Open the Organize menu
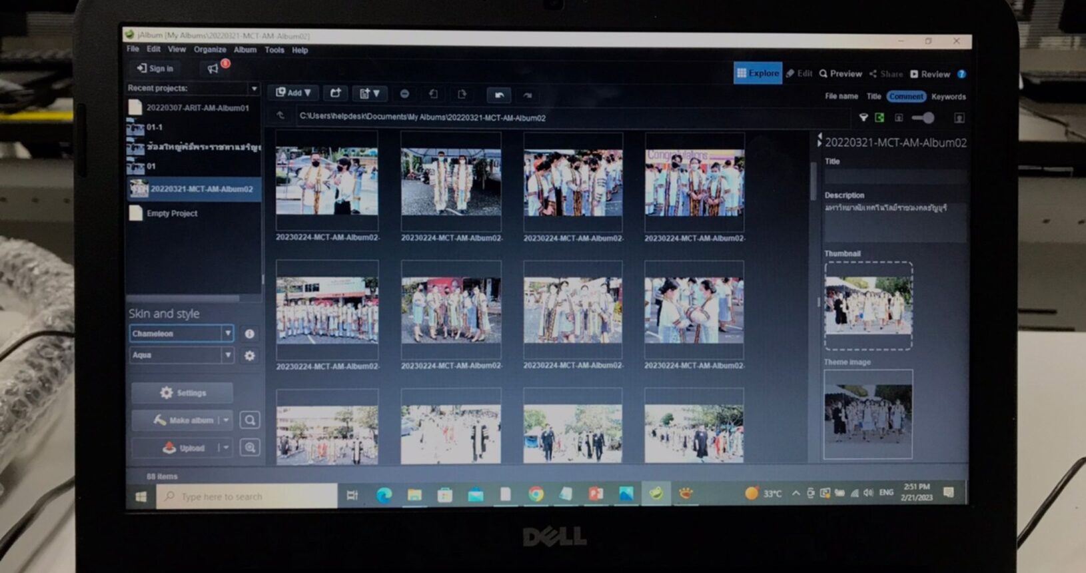This screenshot has width=1086, height=573. [x=210, y=50]
